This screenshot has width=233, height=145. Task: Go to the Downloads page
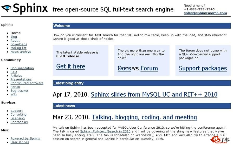coord(18,44)
